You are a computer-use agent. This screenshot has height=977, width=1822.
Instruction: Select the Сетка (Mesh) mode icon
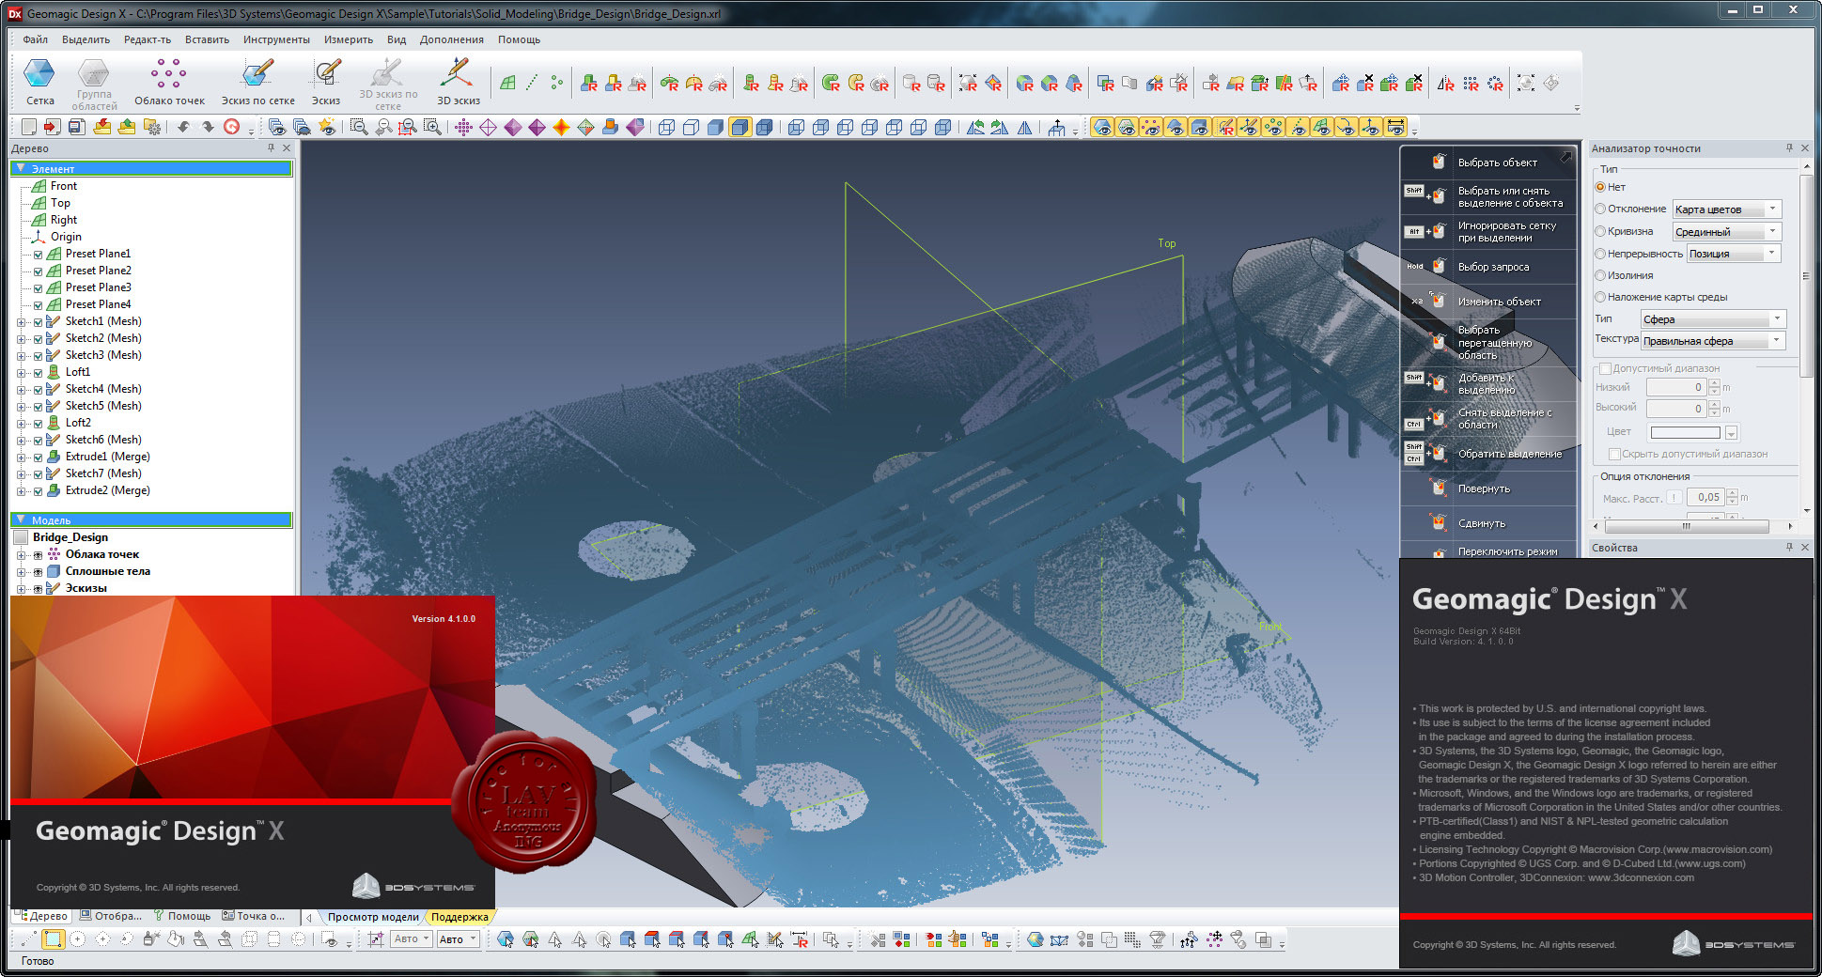(x=39, y=73)
